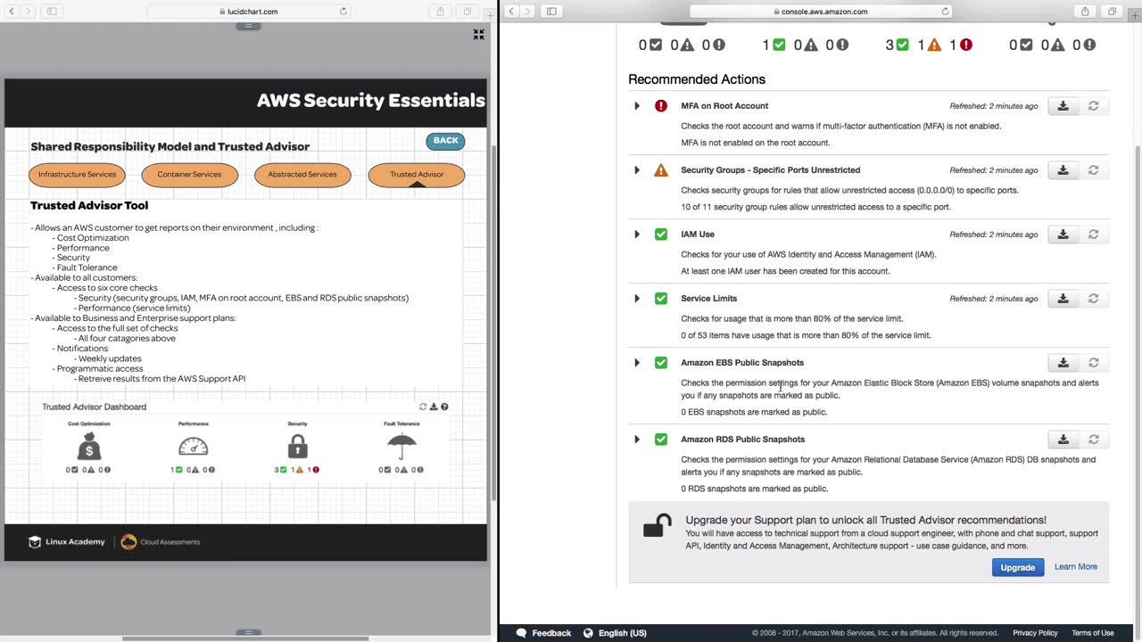Viewport: 1142px width, 642px height.
Task: Click the help icon on Trusted Advisor Dashboard image
Action: (444, 407)
